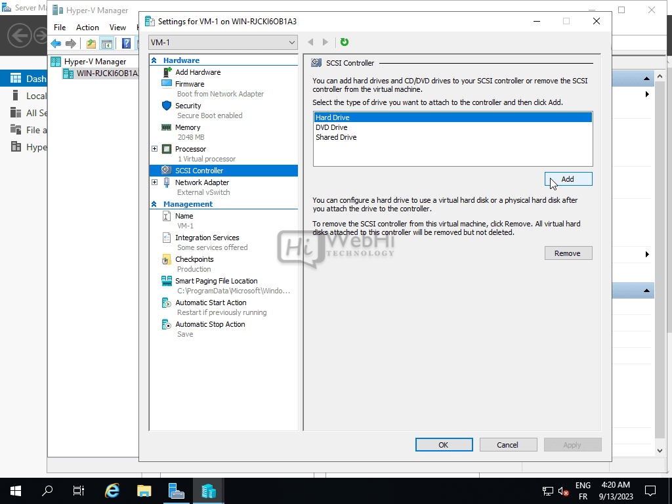Click the previous setting arrow in the settings toolbar
672x504 pixels.
[310, 42]
